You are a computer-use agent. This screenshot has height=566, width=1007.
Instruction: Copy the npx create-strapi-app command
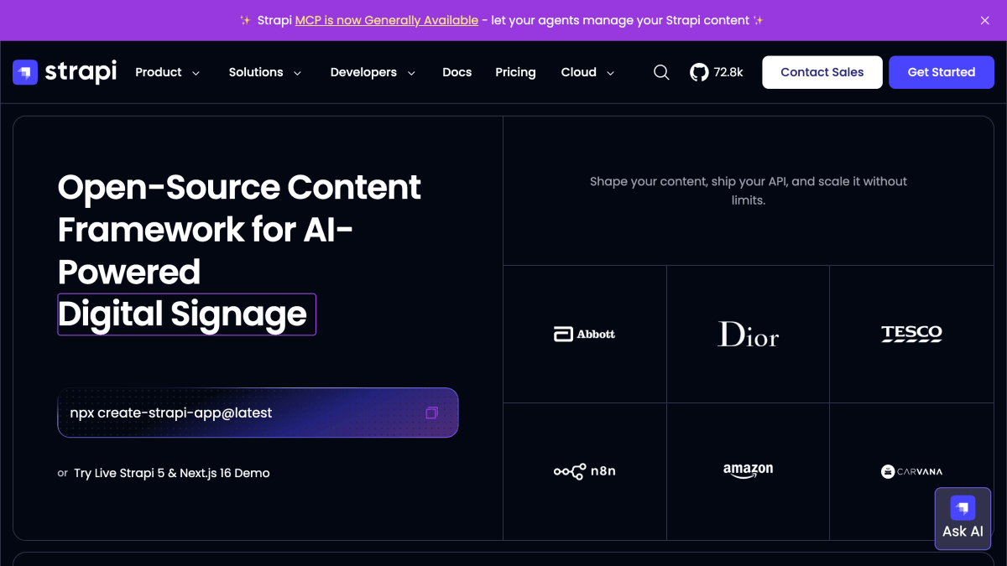[x=431, y=413]
